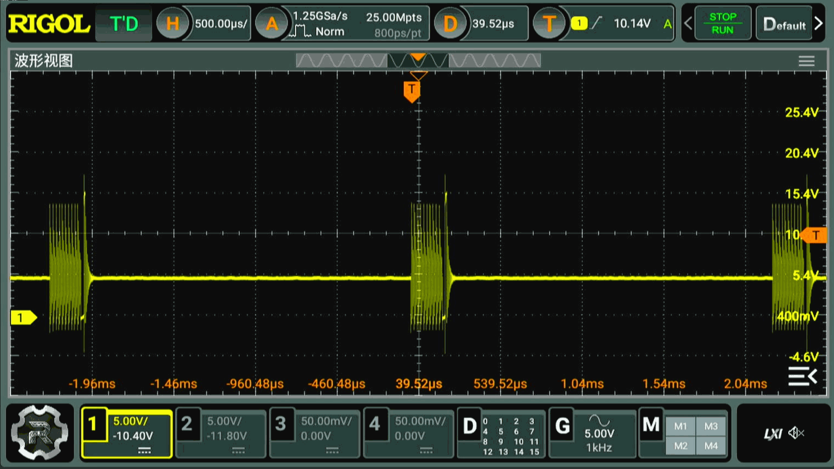Image resolution: width=834 pixels, height=469 pixels.
Task: Open the T trigger settings icon
Action: click(x=549, y=23)
